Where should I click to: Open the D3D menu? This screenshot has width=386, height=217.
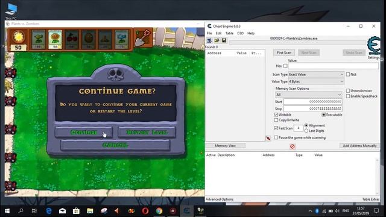pos(240,33)
